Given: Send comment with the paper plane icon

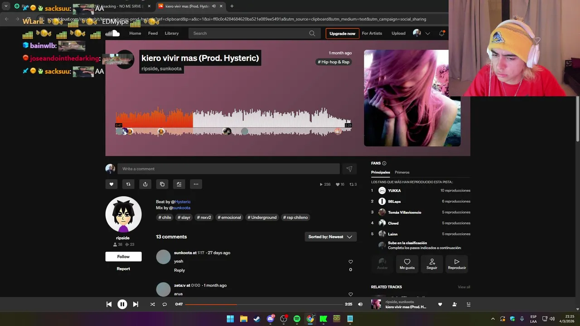Looking at the screenshot, I should (x=349, y=169).
